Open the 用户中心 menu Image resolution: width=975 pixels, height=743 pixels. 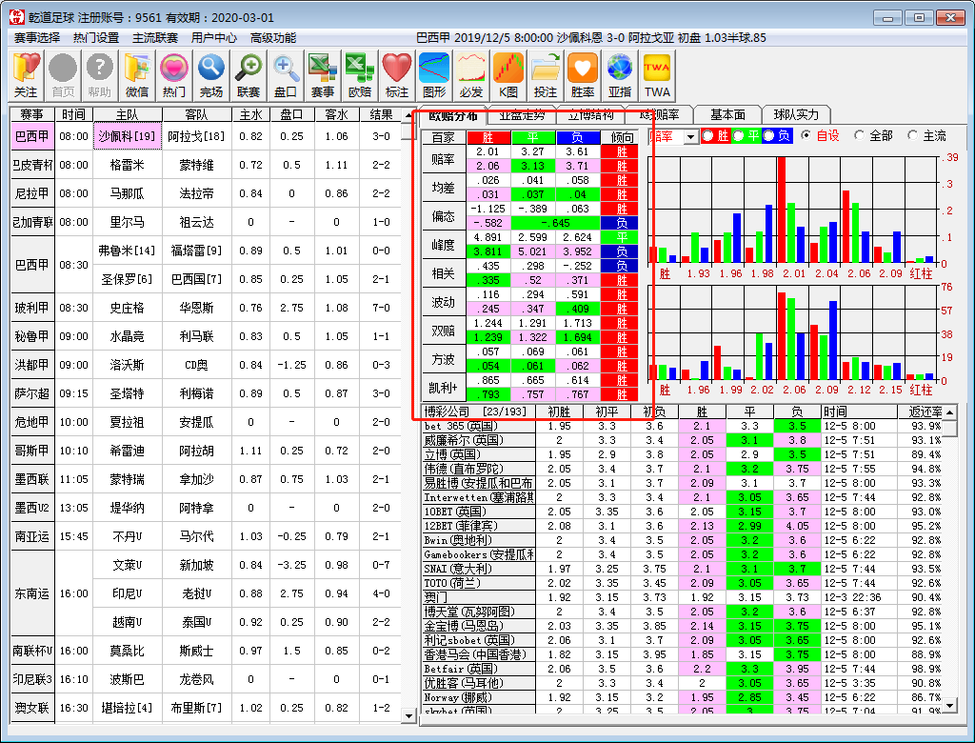pyautogui.click(x=214, y=38)
